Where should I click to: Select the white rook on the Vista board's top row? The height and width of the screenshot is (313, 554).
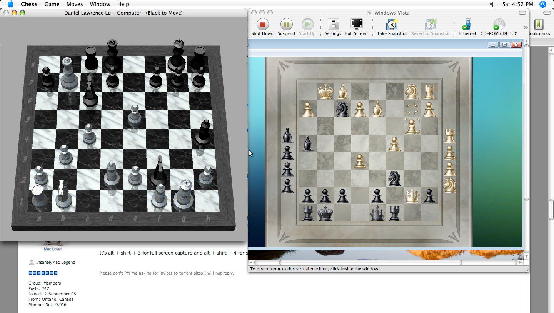(x=429, y=92)
